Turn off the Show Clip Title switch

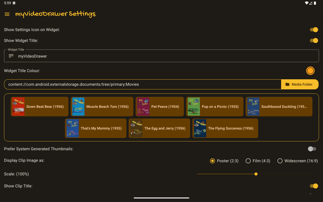[314, 186]
